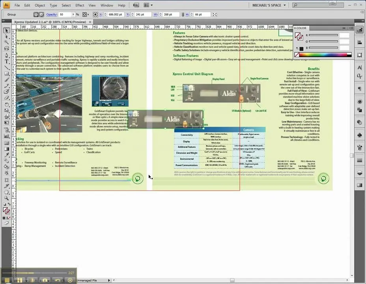Open the Effect menu

click(x=80, y=5)
